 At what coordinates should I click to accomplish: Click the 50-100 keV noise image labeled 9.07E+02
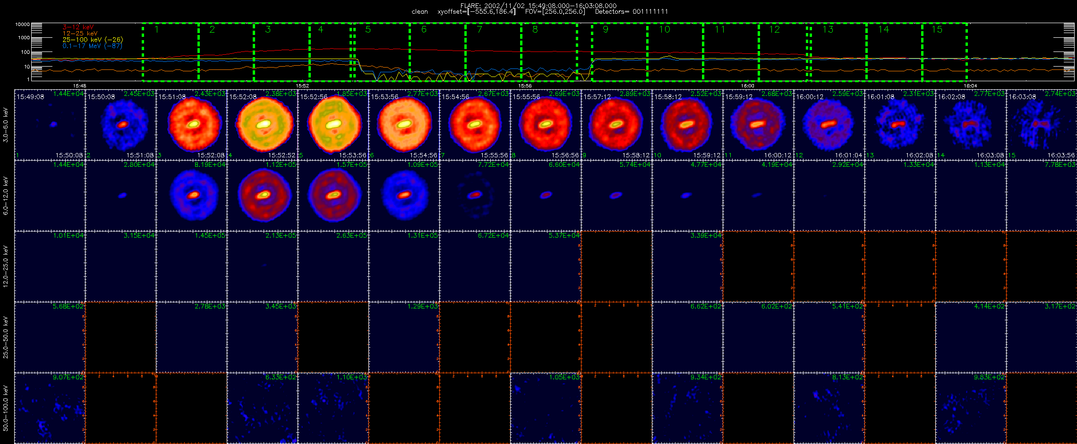50,408
